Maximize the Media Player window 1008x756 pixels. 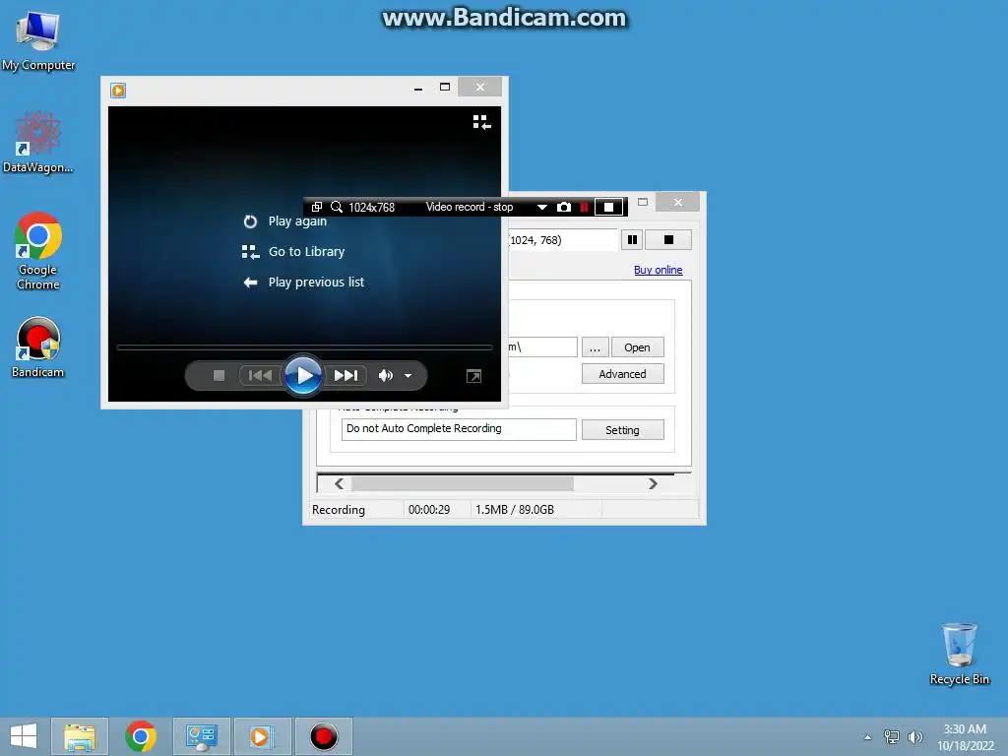[444, 87]
